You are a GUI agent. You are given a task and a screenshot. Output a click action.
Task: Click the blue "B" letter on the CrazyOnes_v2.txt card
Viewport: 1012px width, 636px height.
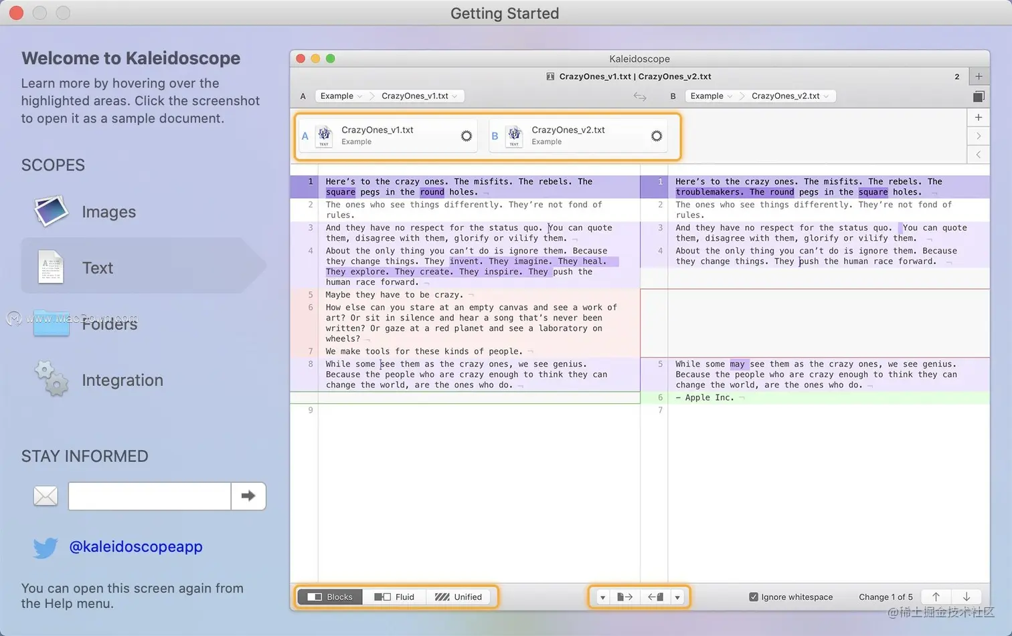pyautogui.click(x=495, y=136)
